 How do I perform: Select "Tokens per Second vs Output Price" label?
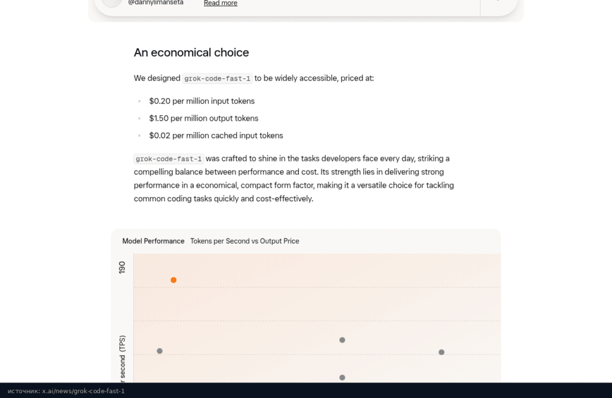pos(244,241)
